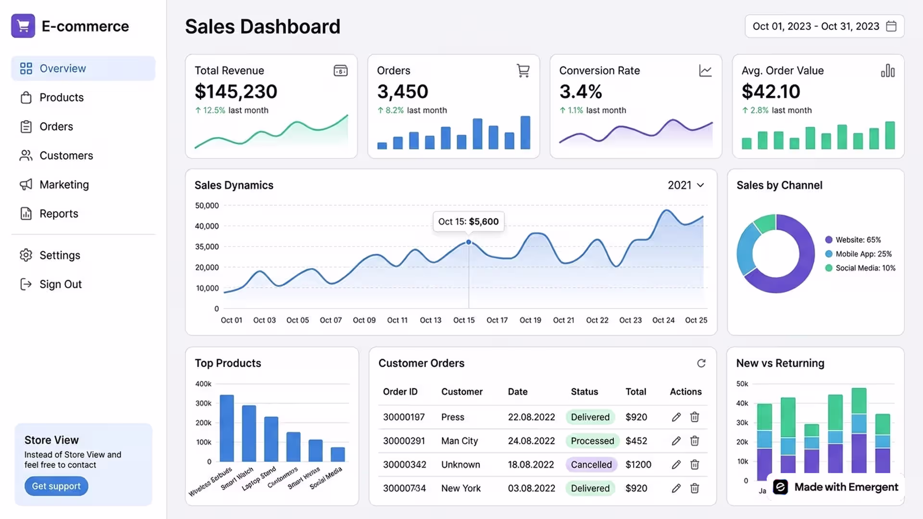Click the Made with Emergent badge
Viewport: 923px width, 519px height.
pos(836,487)
